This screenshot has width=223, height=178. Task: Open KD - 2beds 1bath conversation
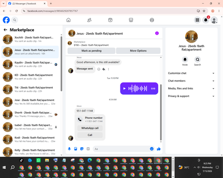pos(30,77)
